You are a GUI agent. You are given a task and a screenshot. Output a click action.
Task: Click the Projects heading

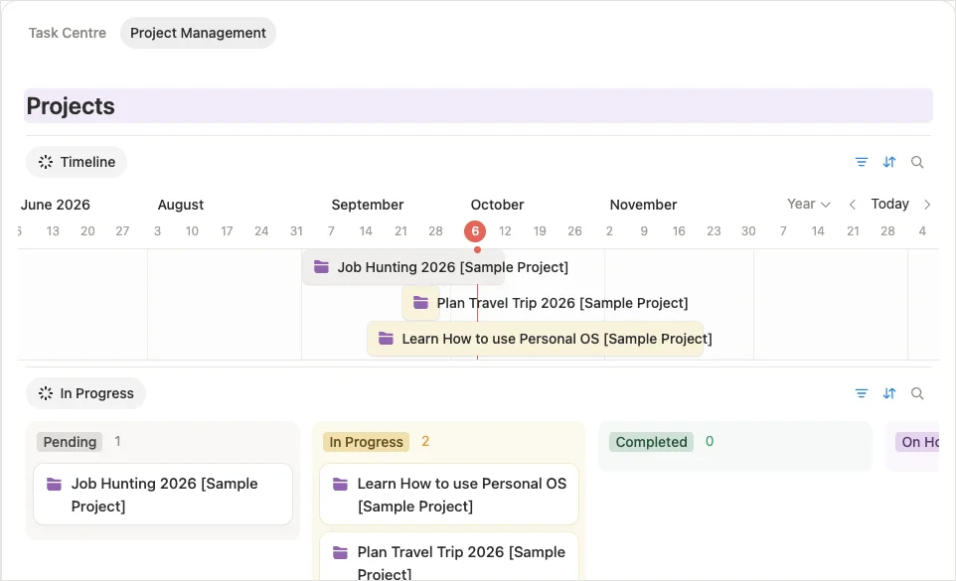pos(71,106)
